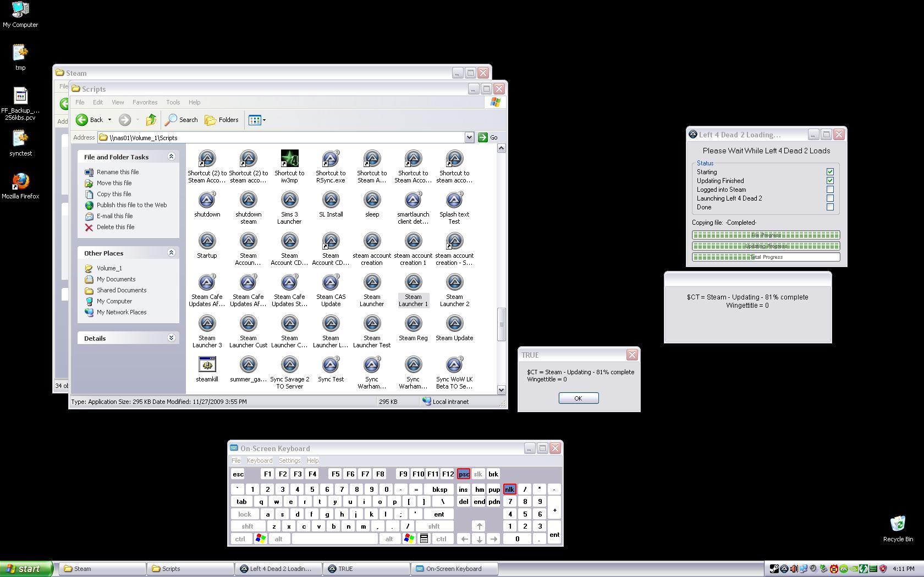
Task: Collapse the Other Places panel
Action: [x=171, y=253]
